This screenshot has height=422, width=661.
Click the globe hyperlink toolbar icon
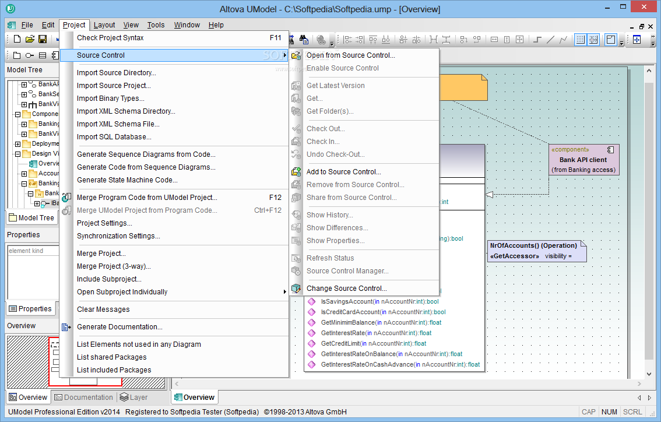321,40
